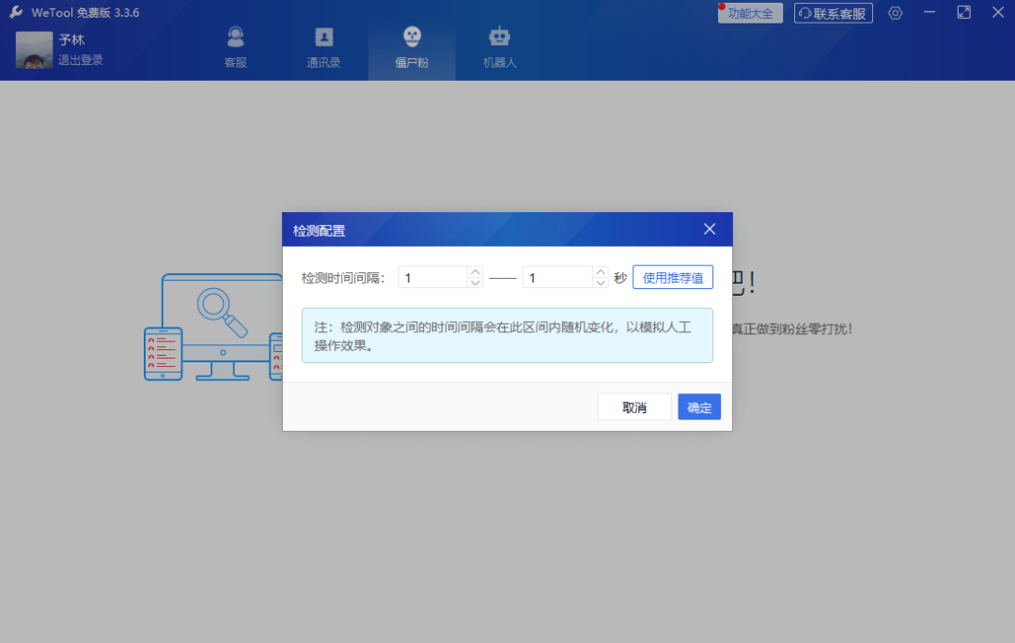Click the note text starting with 注

click(x=503, y=336)
